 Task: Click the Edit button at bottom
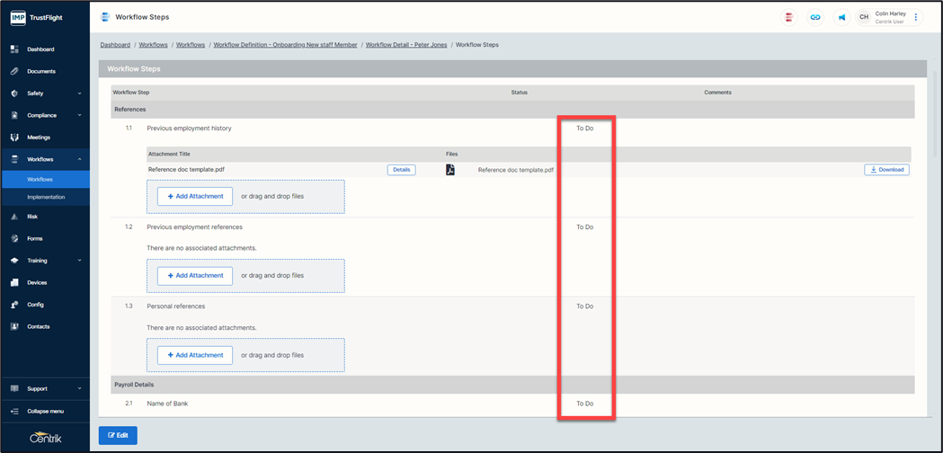click(118, 435)
